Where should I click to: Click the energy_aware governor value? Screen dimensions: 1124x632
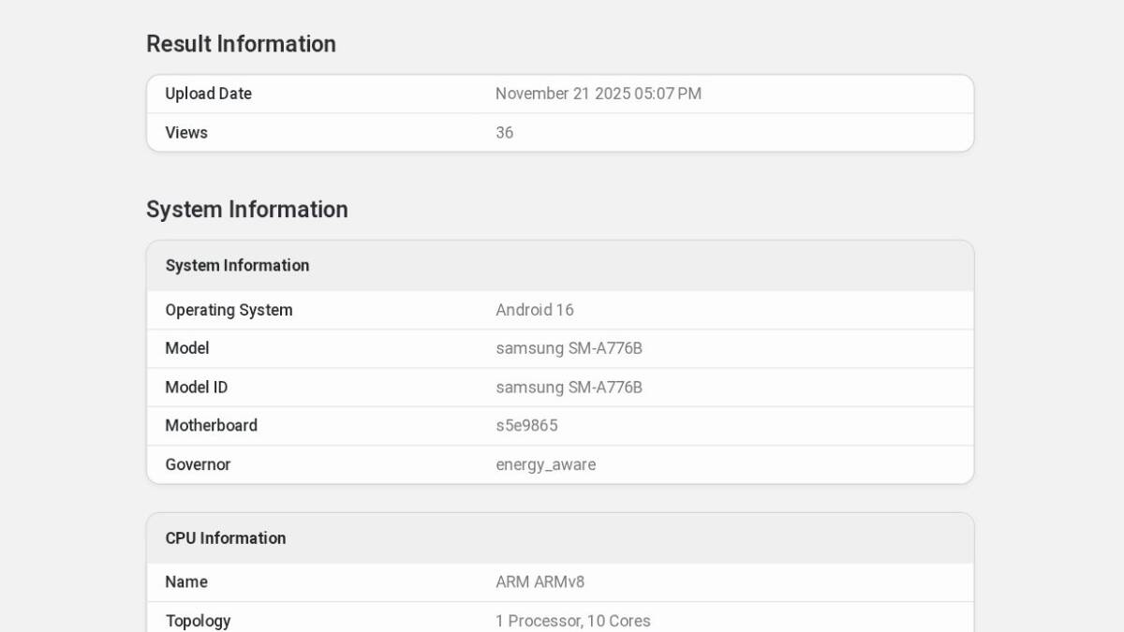(546, 463)
